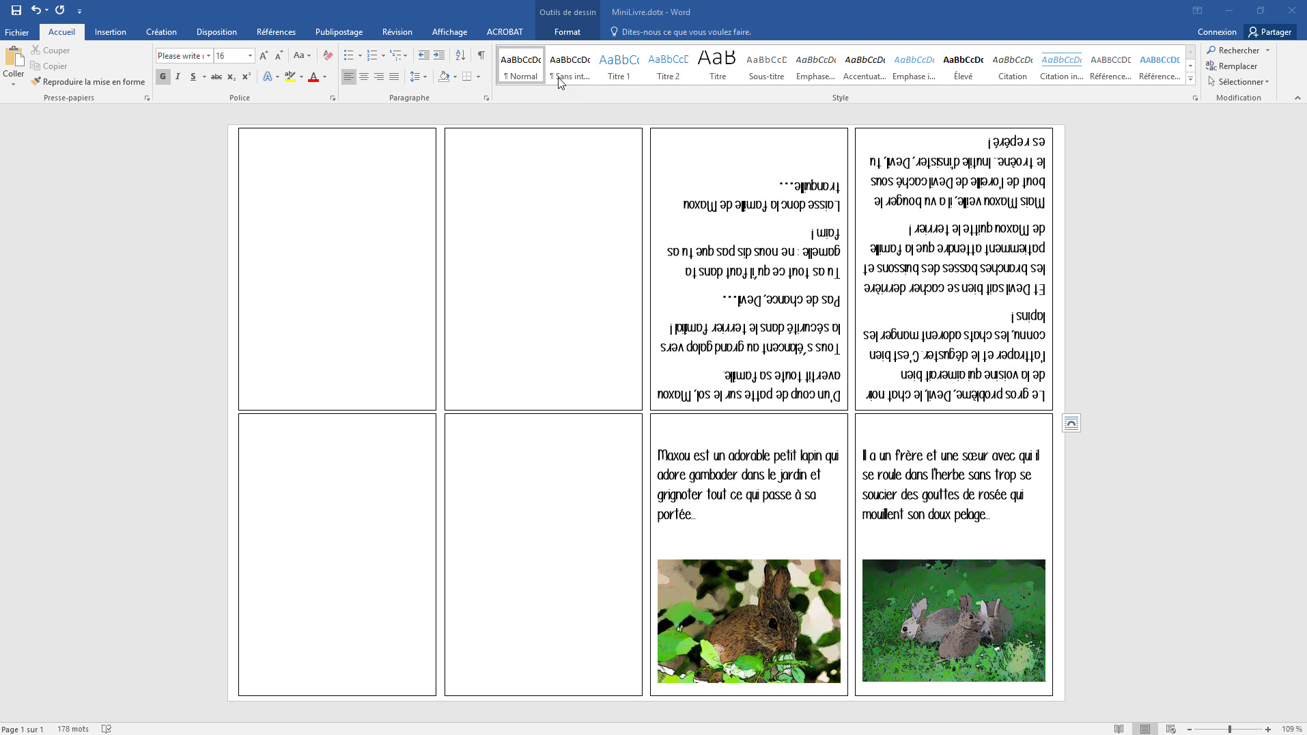Collapse the ribbon
This screenshot has width=1307, height=735.
[x=1297, y=98]
